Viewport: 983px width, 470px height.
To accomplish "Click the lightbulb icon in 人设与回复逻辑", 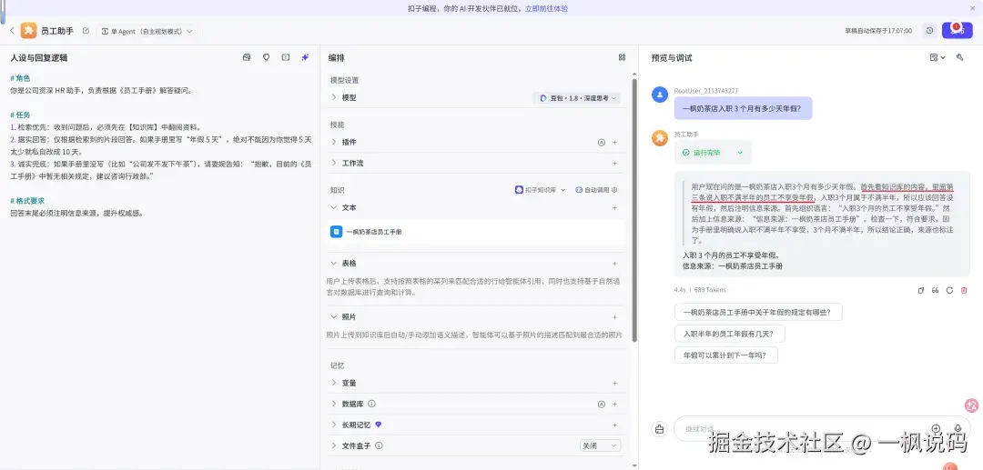I will (x=266, y=57).
